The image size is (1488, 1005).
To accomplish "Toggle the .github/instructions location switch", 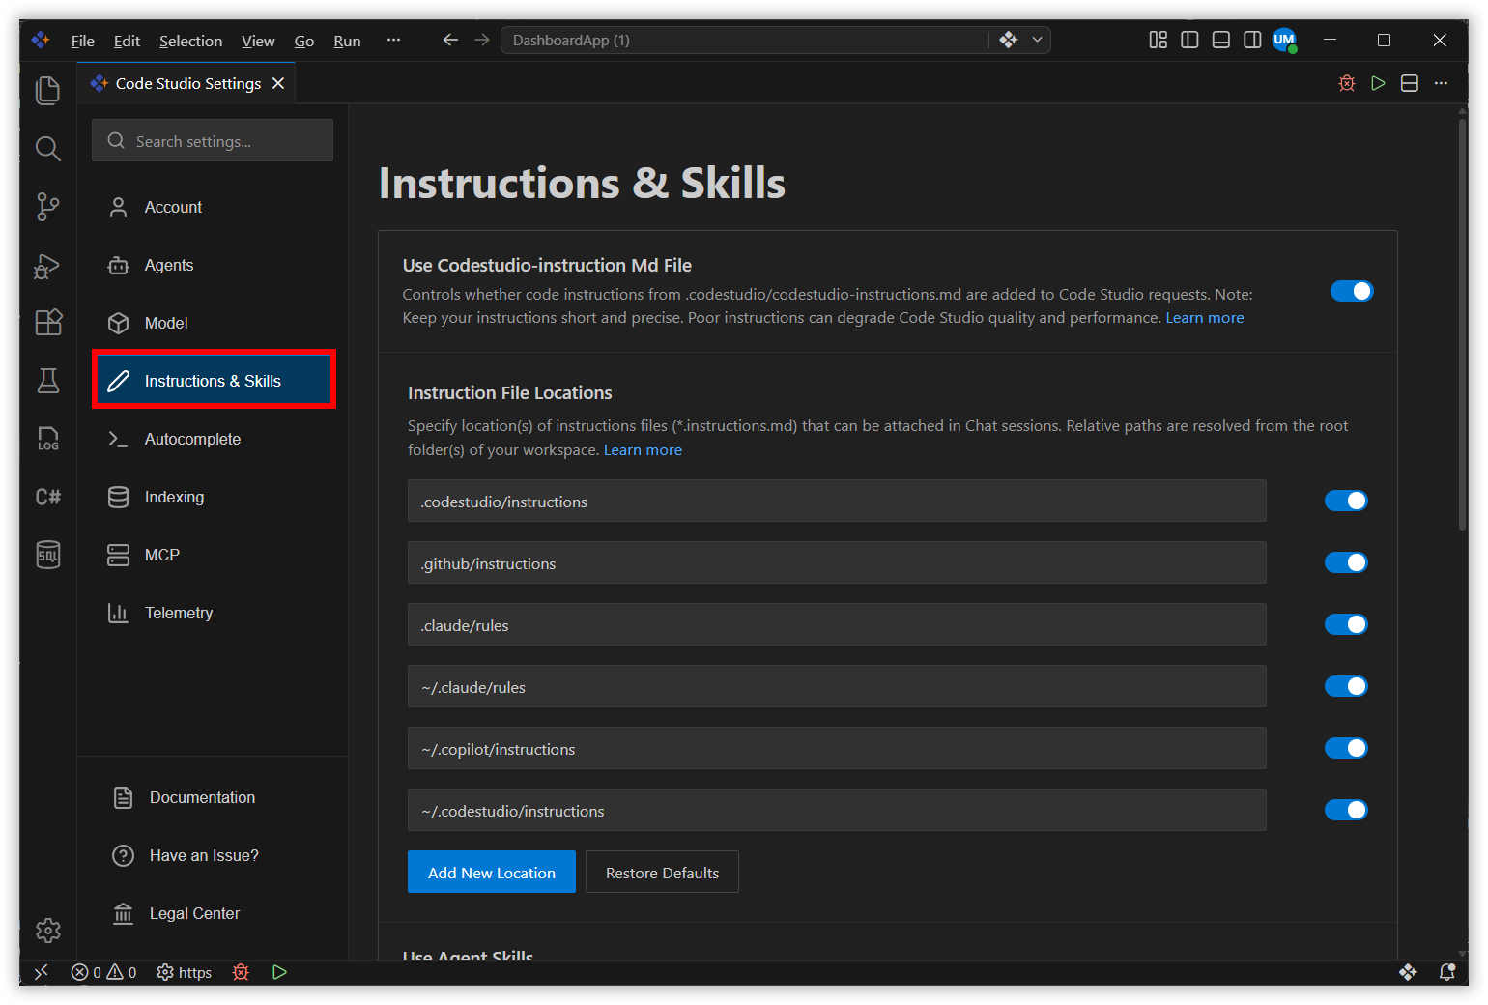I will pyautogui.click(x=1346, y=562).
